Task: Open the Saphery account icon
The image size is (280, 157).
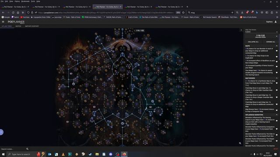Action: click(x=276, y=22)
